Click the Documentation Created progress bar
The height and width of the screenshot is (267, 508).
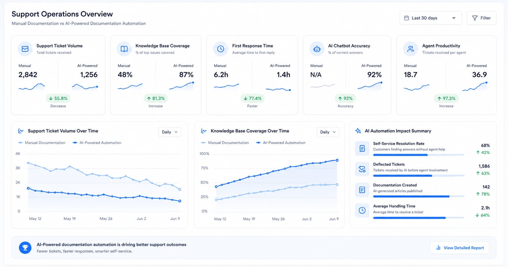tap(418, 197)
